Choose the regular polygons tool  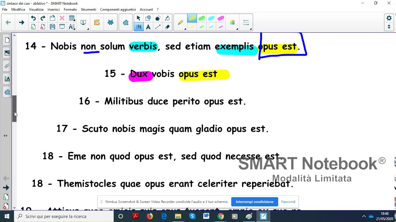158,18
